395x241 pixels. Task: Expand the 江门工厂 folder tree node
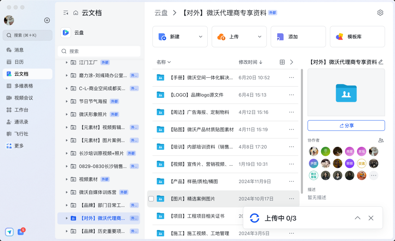coord(67,62)
